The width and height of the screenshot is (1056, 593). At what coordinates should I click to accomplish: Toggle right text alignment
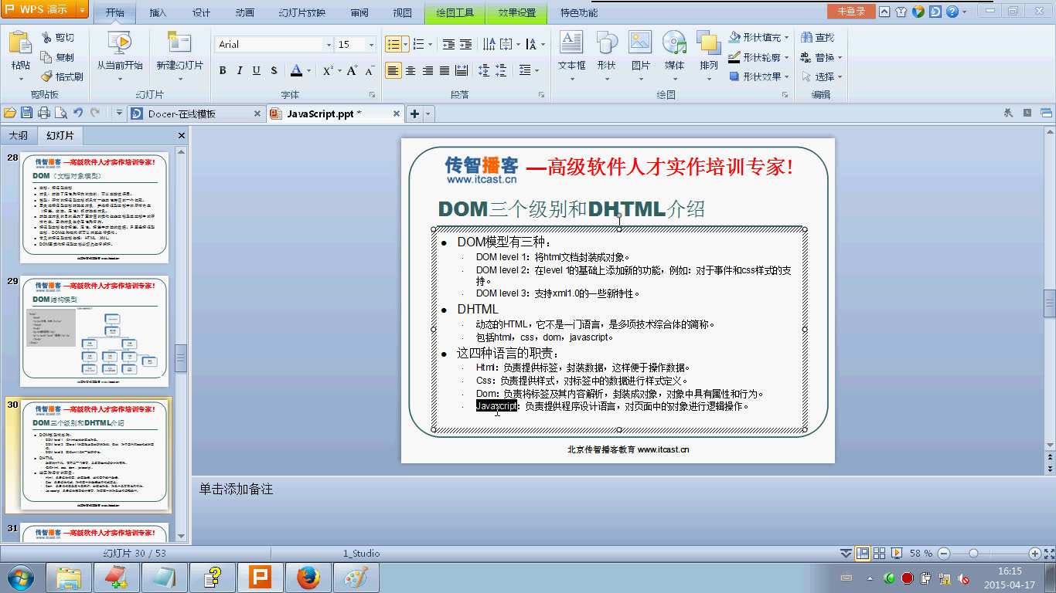coord(428,70)
